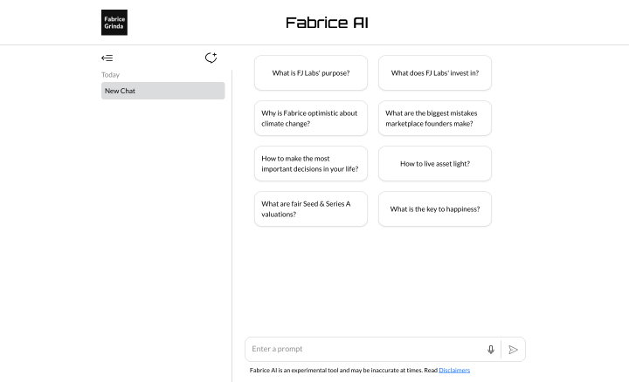Viewport: 629px width, 382px height.
Task: Ask "What is the key to happiness?"
Action: (435, 208)
